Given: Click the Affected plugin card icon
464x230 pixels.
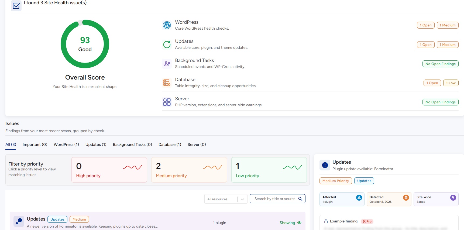Looking at the screenshot, I should (x=359, y=198).
